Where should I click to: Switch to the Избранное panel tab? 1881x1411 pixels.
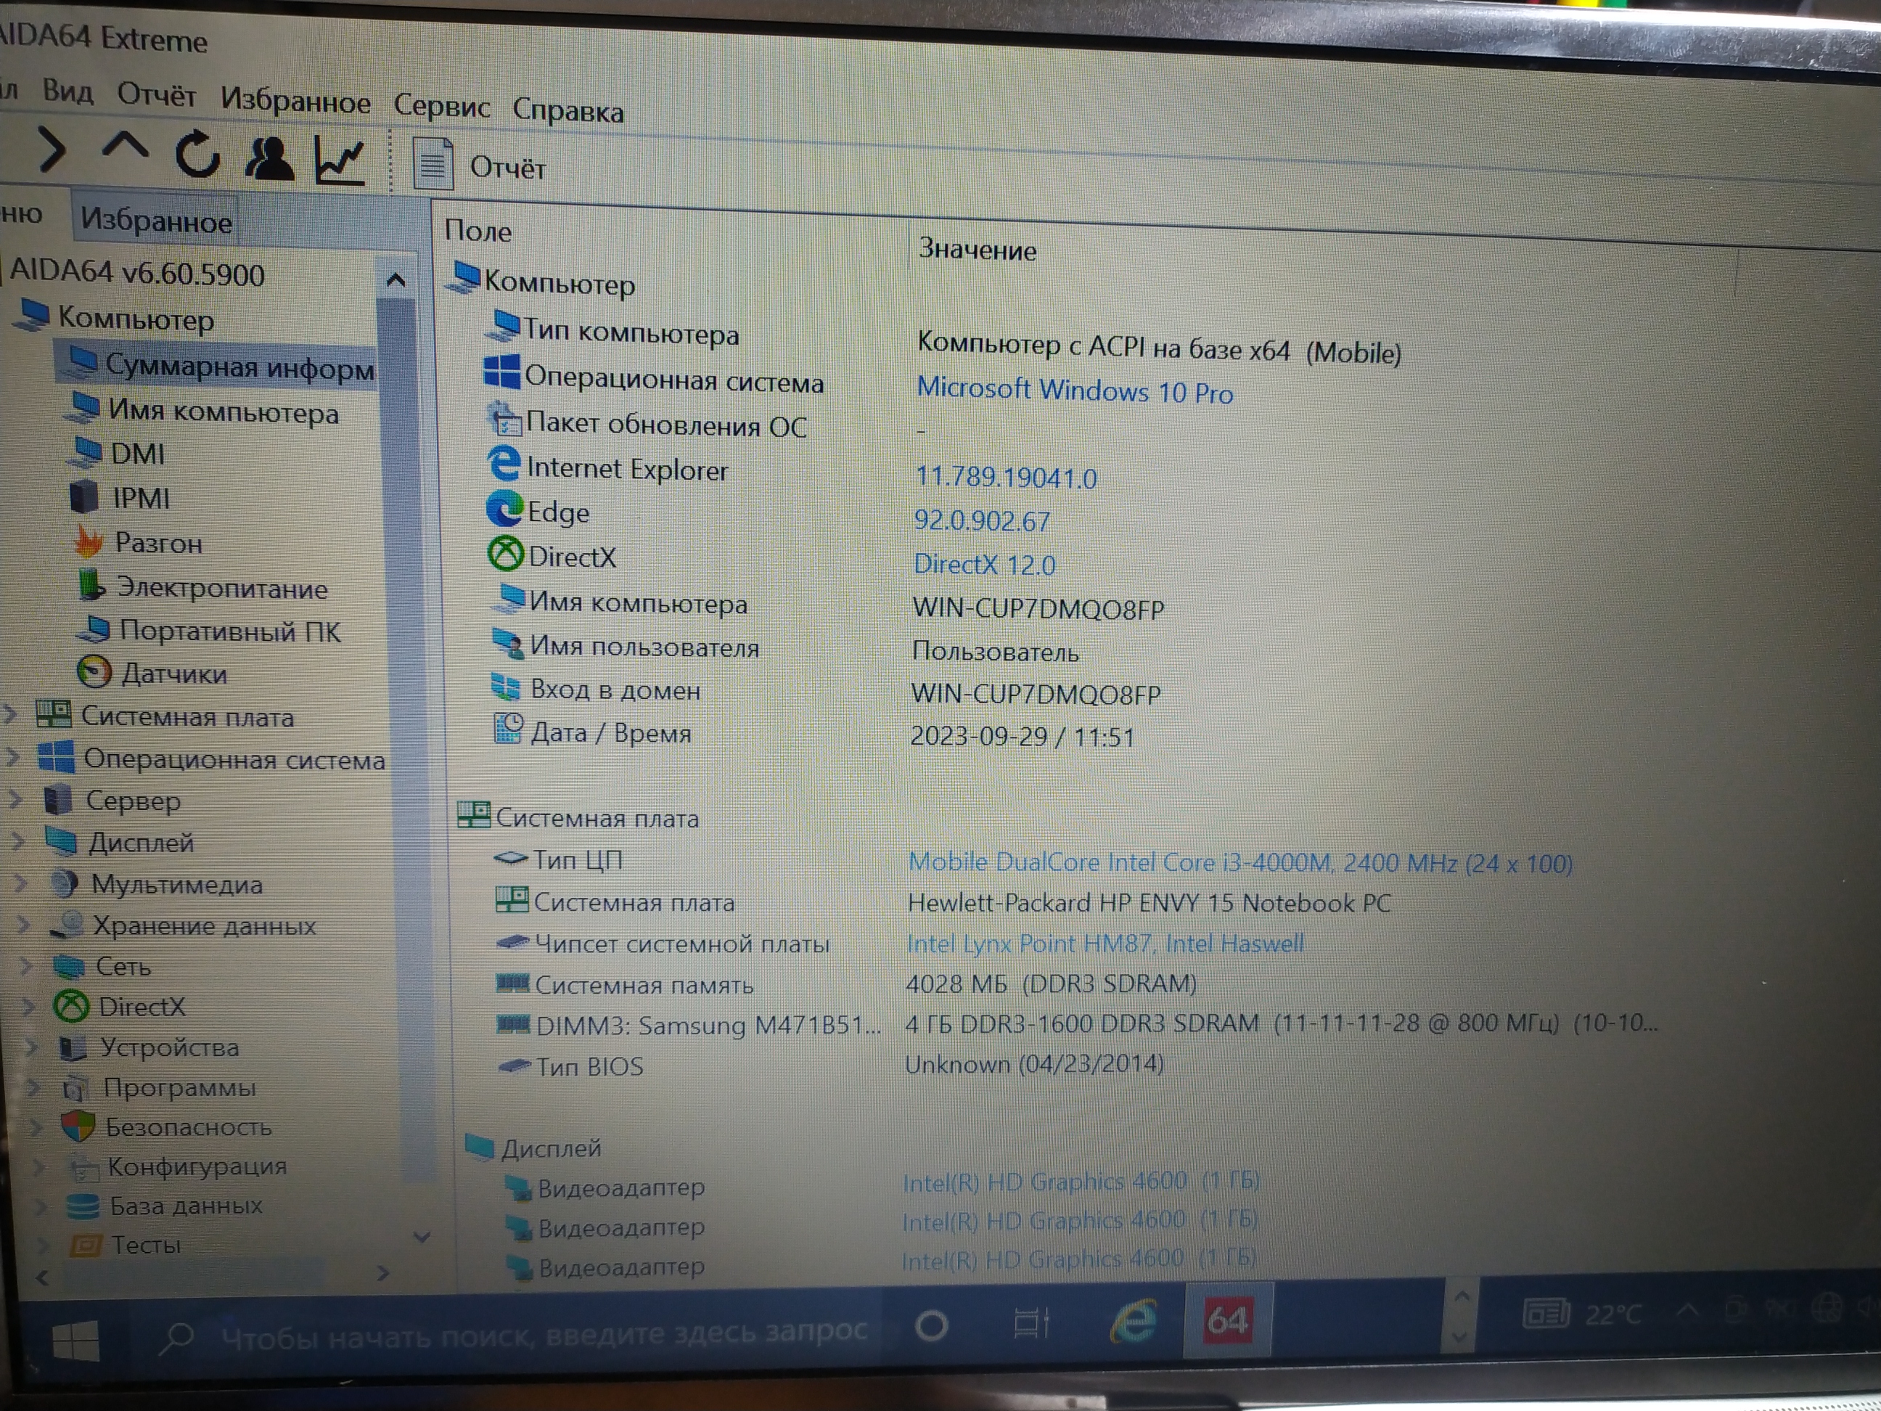[155, 221]
